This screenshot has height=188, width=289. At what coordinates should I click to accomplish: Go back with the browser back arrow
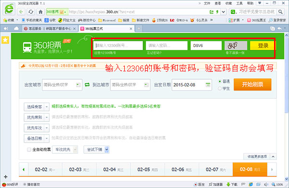coord(21,12)
